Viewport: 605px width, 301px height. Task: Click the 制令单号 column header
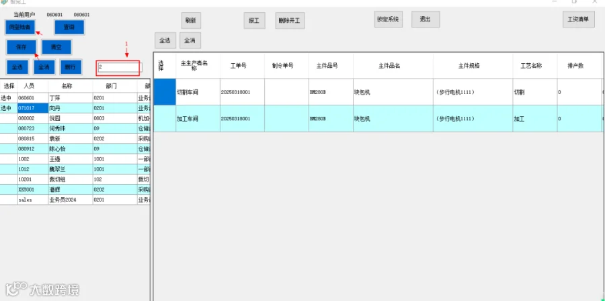[286, 66]
